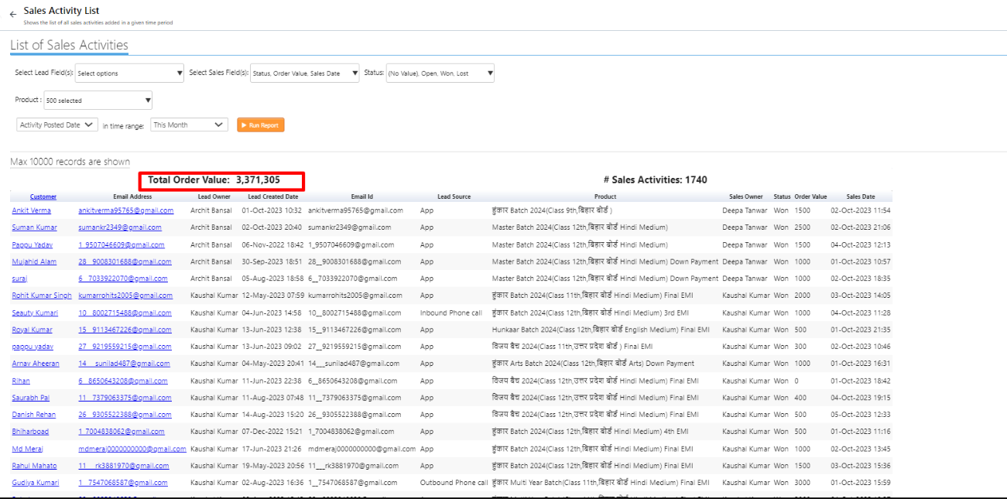
Task: Expand the Select Sales Field(s) dropdown
Action: point(305,73)
